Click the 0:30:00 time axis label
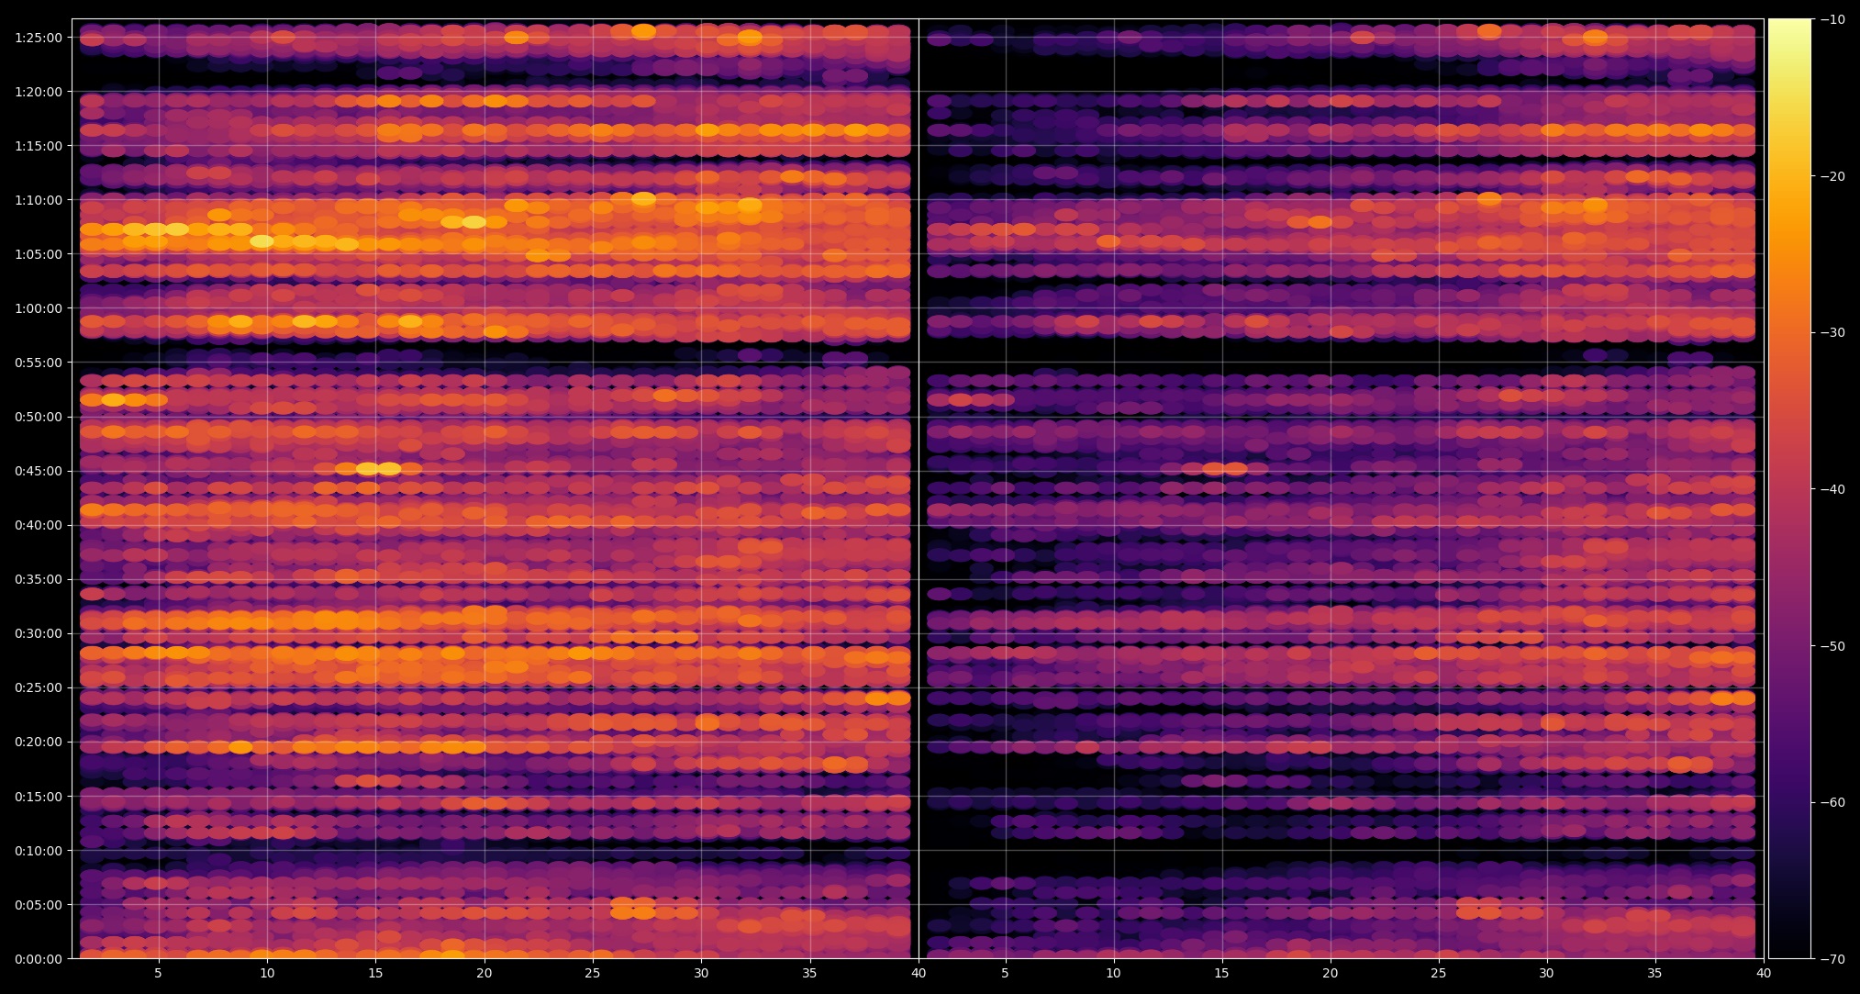This screenshot has width=1860, height=994. point(38,633)
